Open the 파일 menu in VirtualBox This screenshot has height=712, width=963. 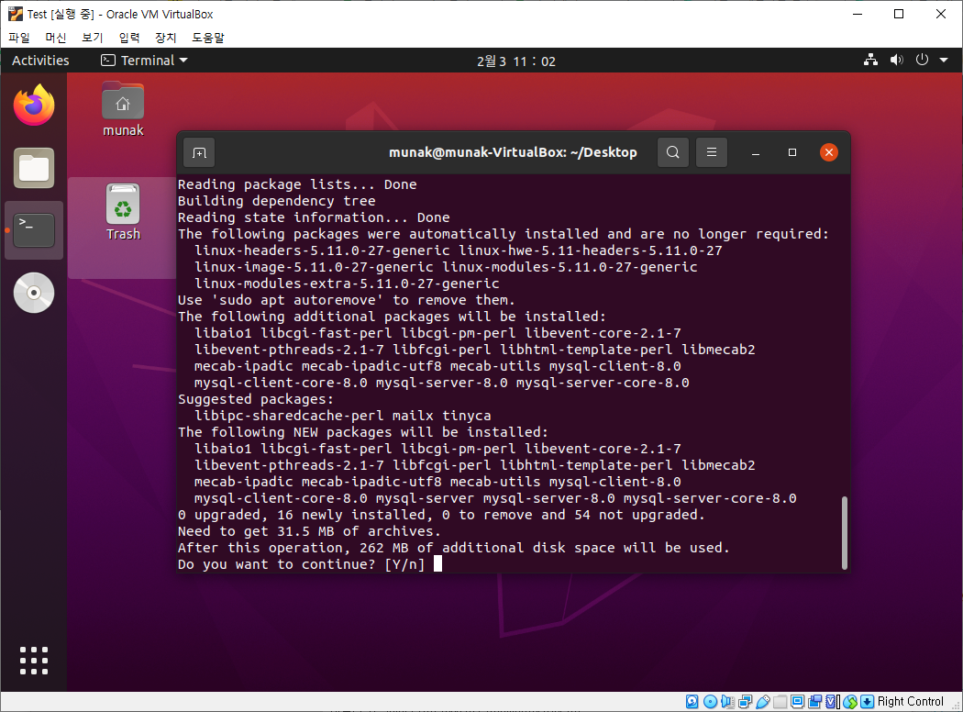(x=19, y=38)
